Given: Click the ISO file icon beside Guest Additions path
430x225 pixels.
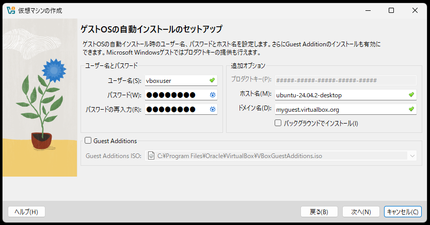Looking at the screenshot, I should (151, 155).
